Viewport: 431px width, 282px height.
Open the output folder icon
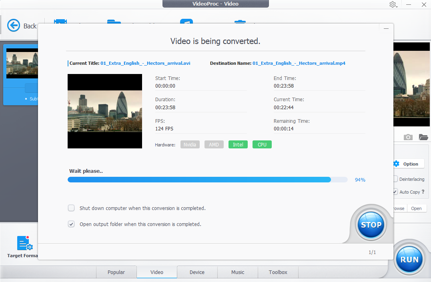pyautogui.click(x=423, y=137)
